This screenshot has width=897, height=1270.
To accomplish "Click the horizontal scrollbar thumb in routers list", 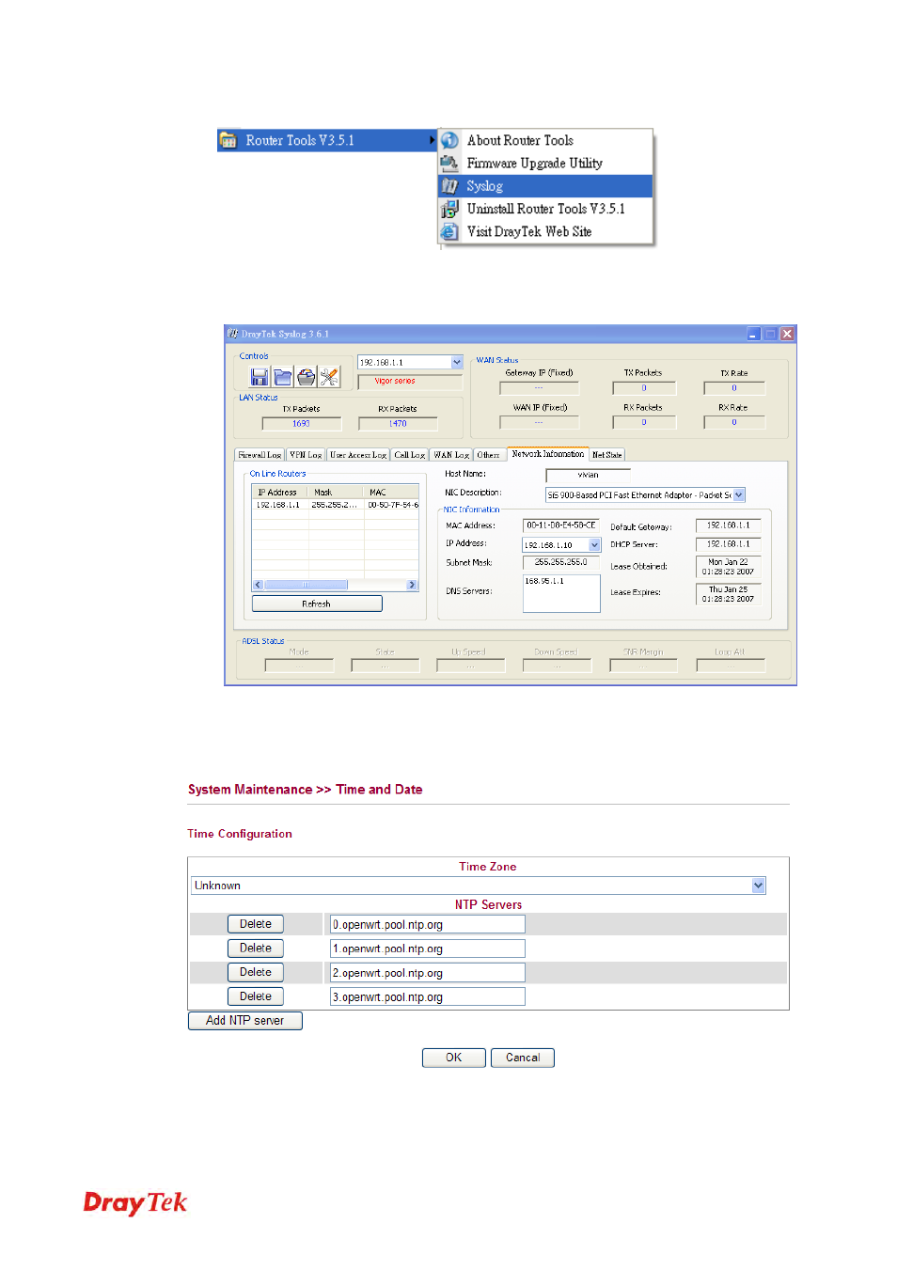I will pos(306,585).
